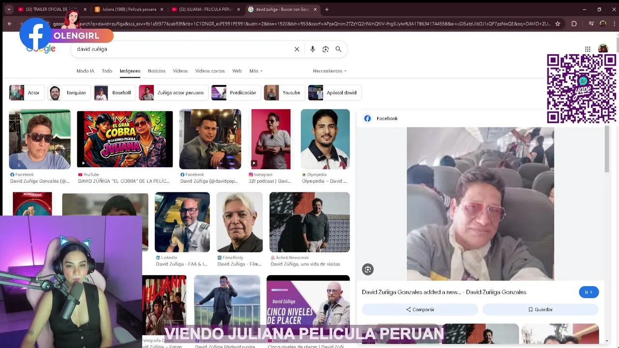
Task: Click the Facebook source icon in preview panel
Action: point(368,118)
